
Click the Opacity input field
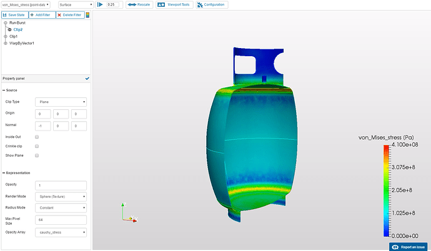point(61,185)
